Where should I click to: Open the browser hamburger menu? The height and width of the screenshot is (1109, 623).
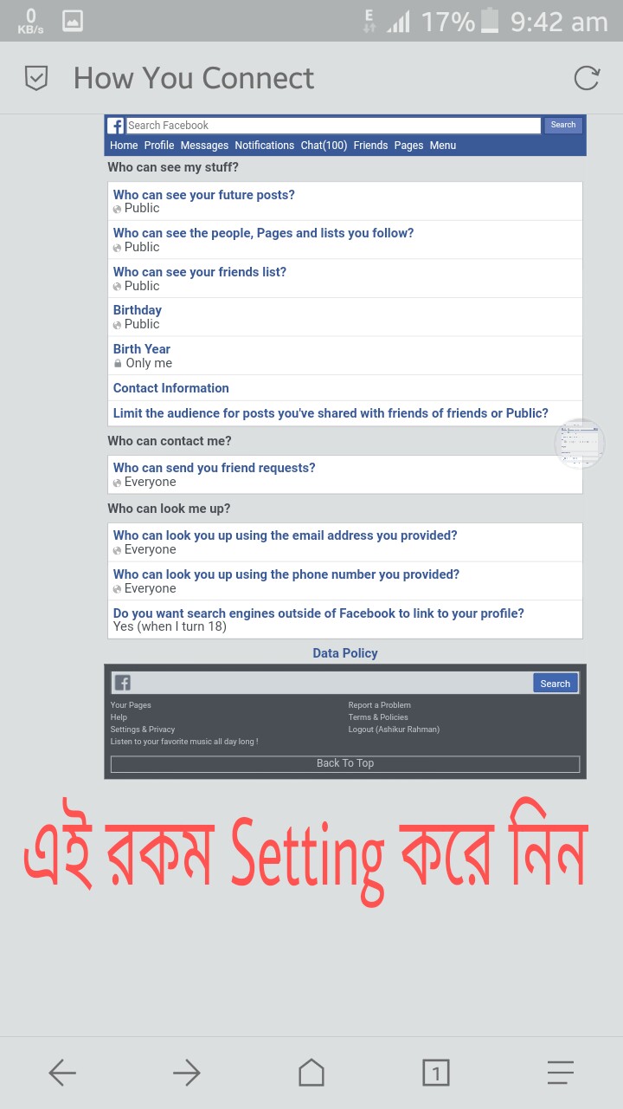click(x=561, y=1073)
